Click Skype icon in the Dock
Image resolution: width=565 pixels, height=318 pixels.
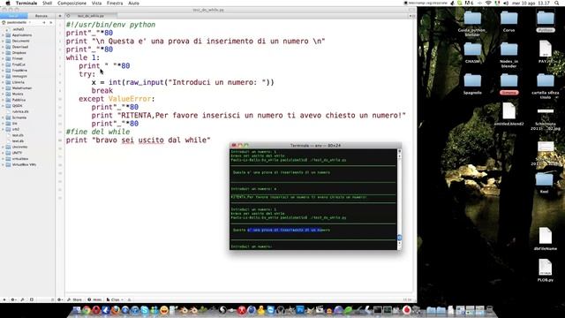(145, 310)
